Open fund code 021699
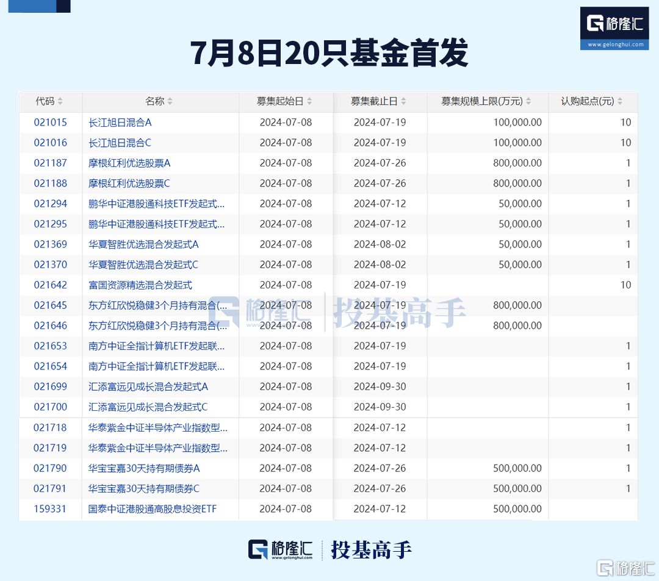The height and width of the screenshot is (581, 659). tap(51, 387)
